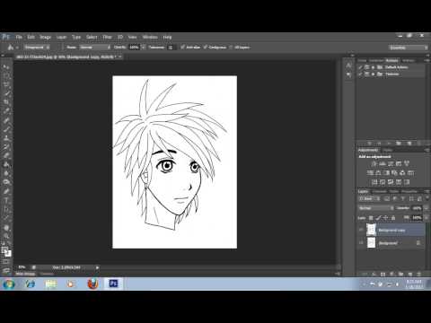The height and width of the screenshot is (323, 431).
Task: Select the Quick Selection tool
Action: [6, 93]
